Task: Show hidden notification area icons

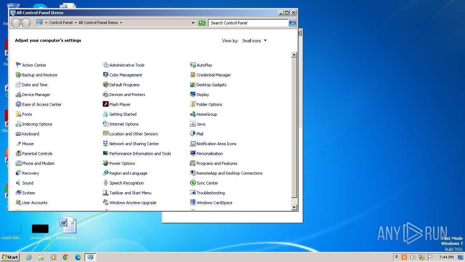Action: point(396,257)
